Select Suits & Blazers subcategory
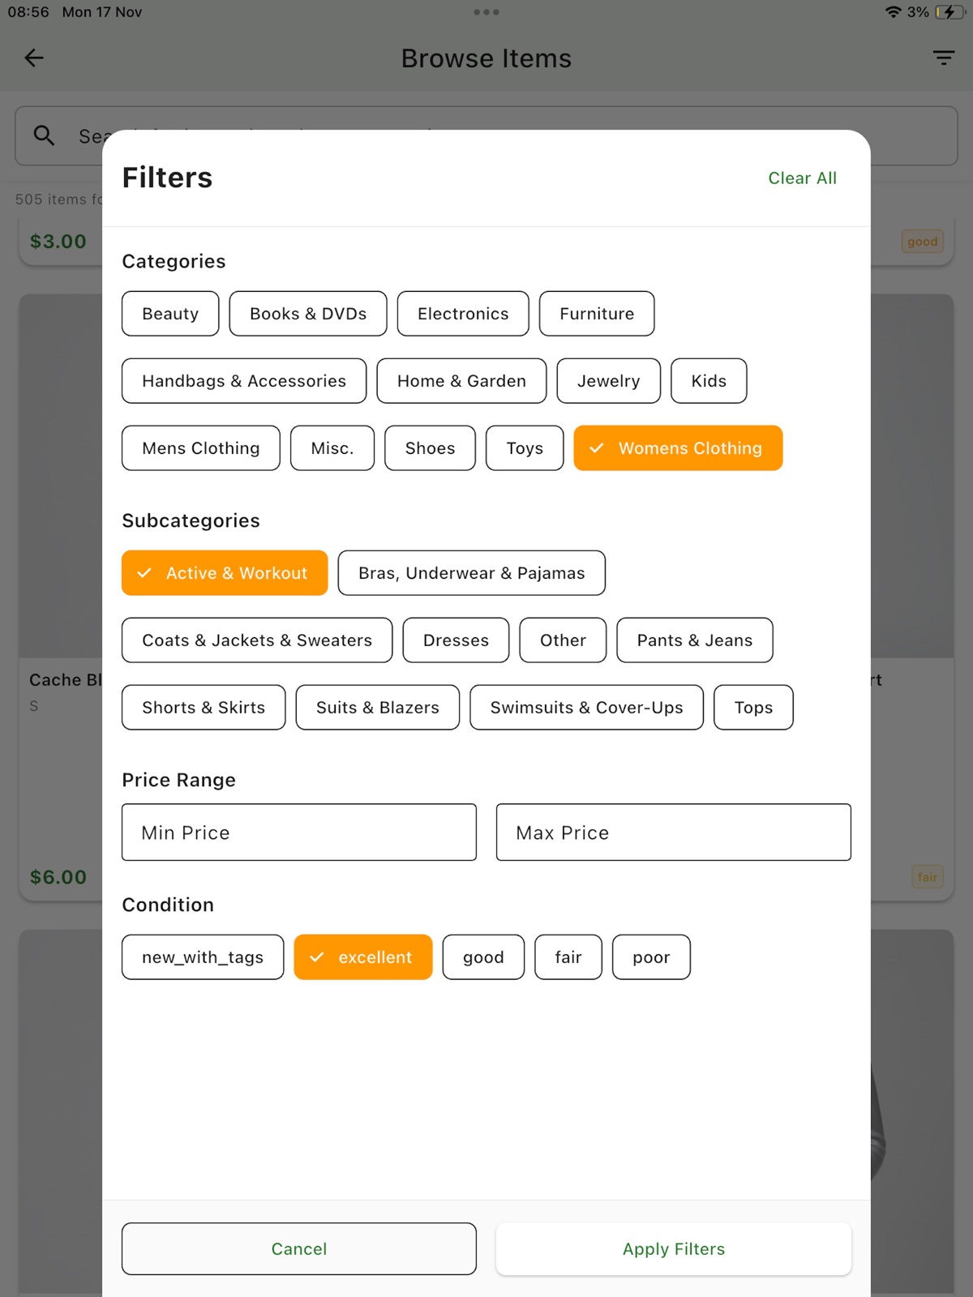Image resolution: width=973 pixels, height=1297 pixels. (x=378, y=708)
